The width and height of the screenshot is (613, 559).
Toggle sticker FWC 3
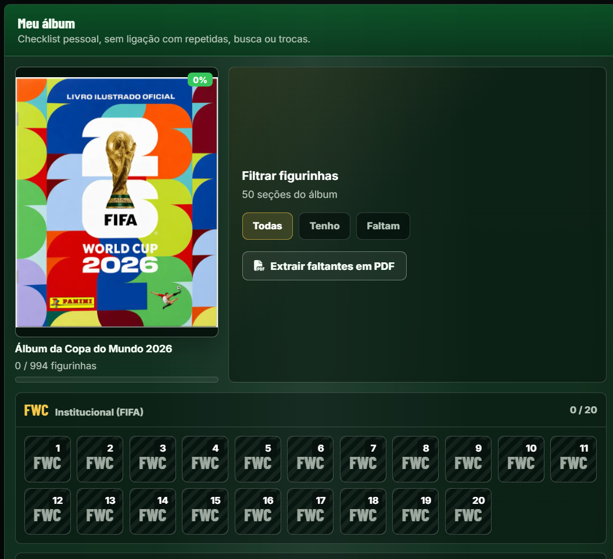pyautogui.click(x=153, y=459)
